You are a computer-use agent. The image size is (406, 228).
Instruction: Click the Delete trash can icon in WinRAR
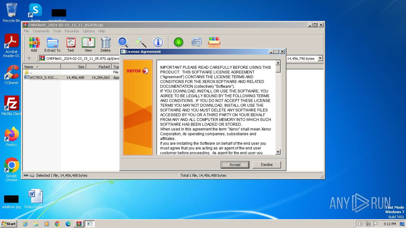106,44
